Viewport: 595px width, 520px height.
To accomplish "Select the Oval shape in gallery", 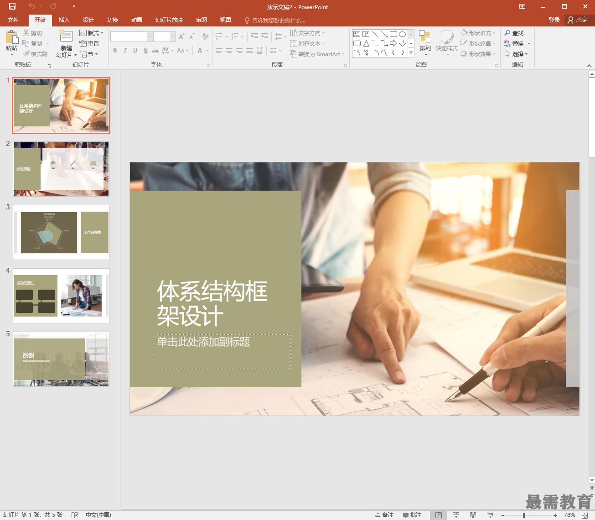I will (402, 34).
